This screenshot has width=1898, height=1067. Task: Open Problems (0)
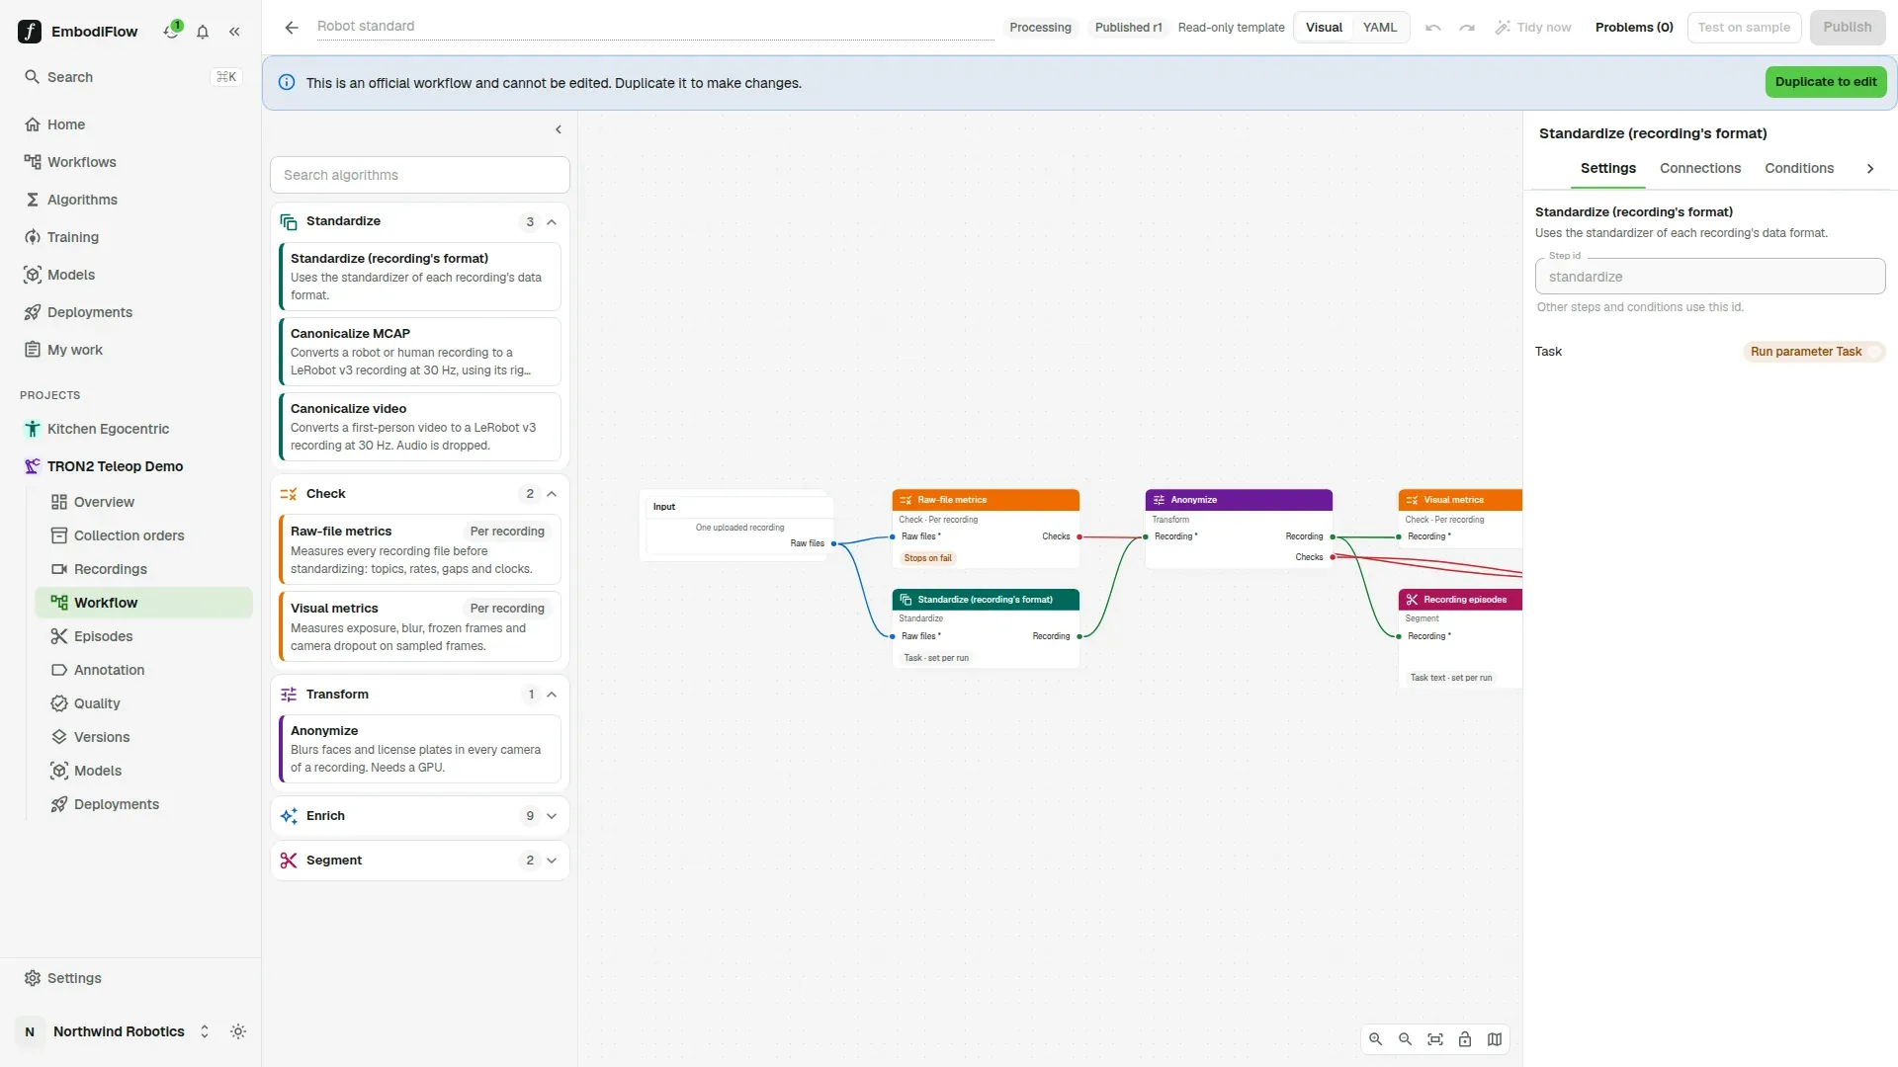click(x=1634, y=28)
